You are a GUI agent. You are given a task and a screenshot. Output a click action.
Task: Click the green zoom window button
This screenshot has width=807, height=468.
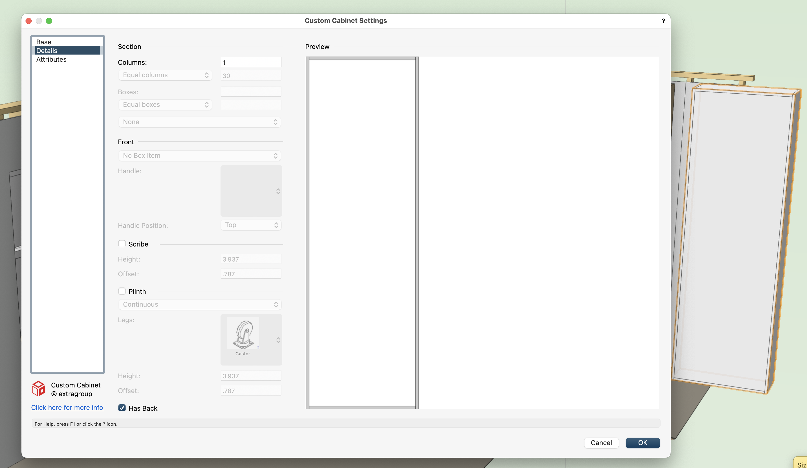click(x=49, y=21)
